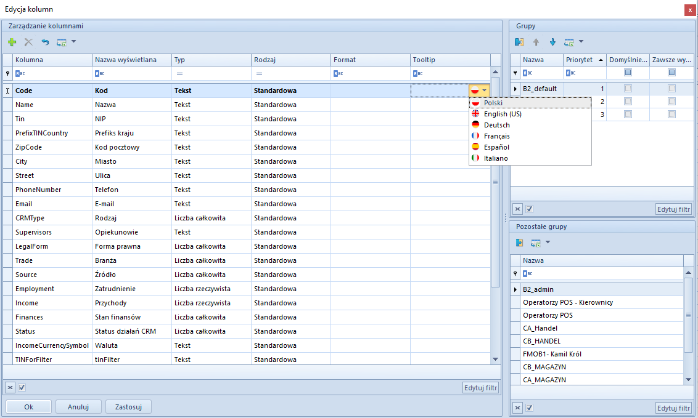Toggle filter enabled checkbox in Pozostałe grupy footer
The height and width of the screenshot is (418, 698).
pos(529,408)
